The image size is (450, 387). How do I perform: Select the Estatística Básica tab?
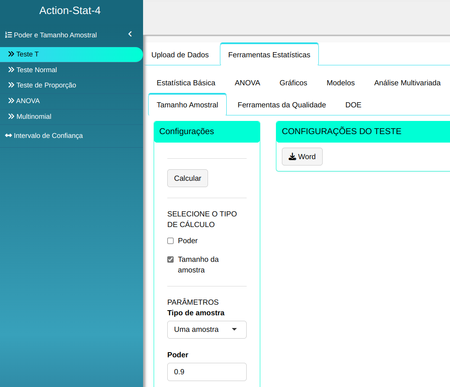click(x=186, y=83)
